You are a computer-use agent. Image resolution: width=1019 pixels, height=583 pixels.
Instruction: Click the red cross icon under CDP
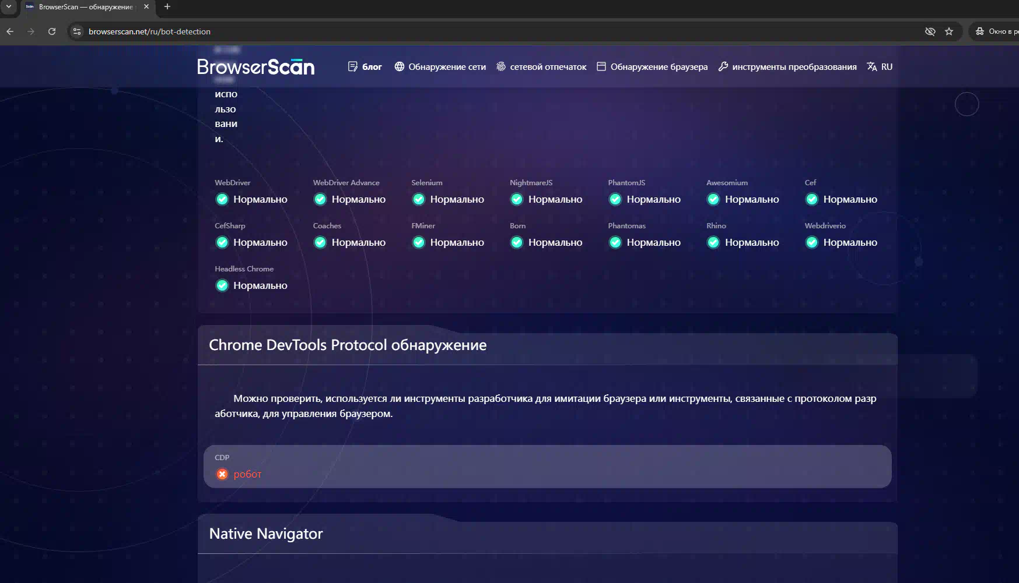point(222,475)
